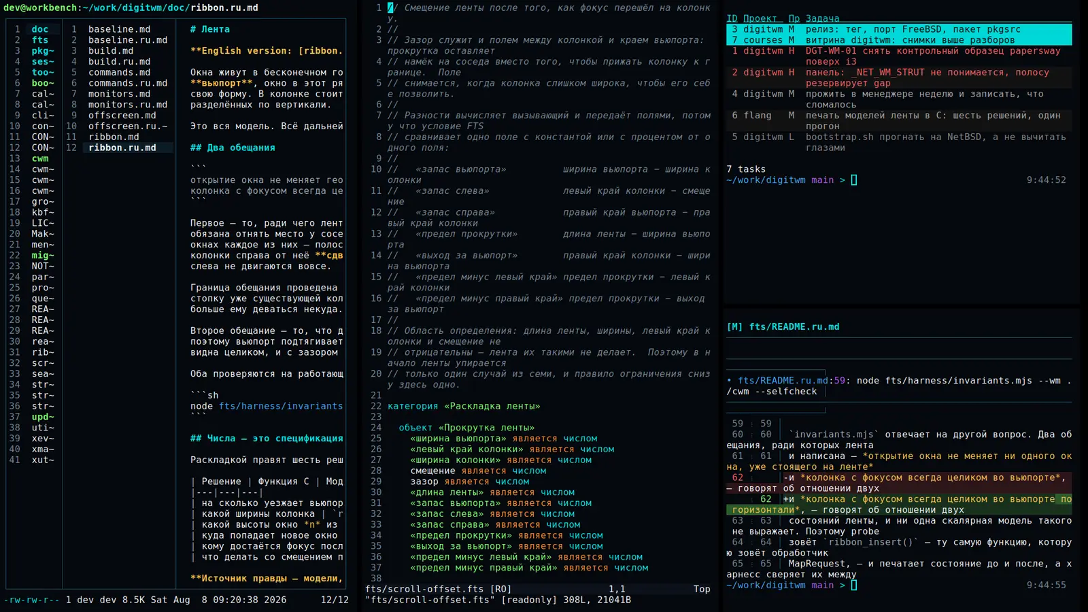Screen dimensions: 1088x612
Task: Select the boo~ entry in ranger
Action: coord(43,83)
